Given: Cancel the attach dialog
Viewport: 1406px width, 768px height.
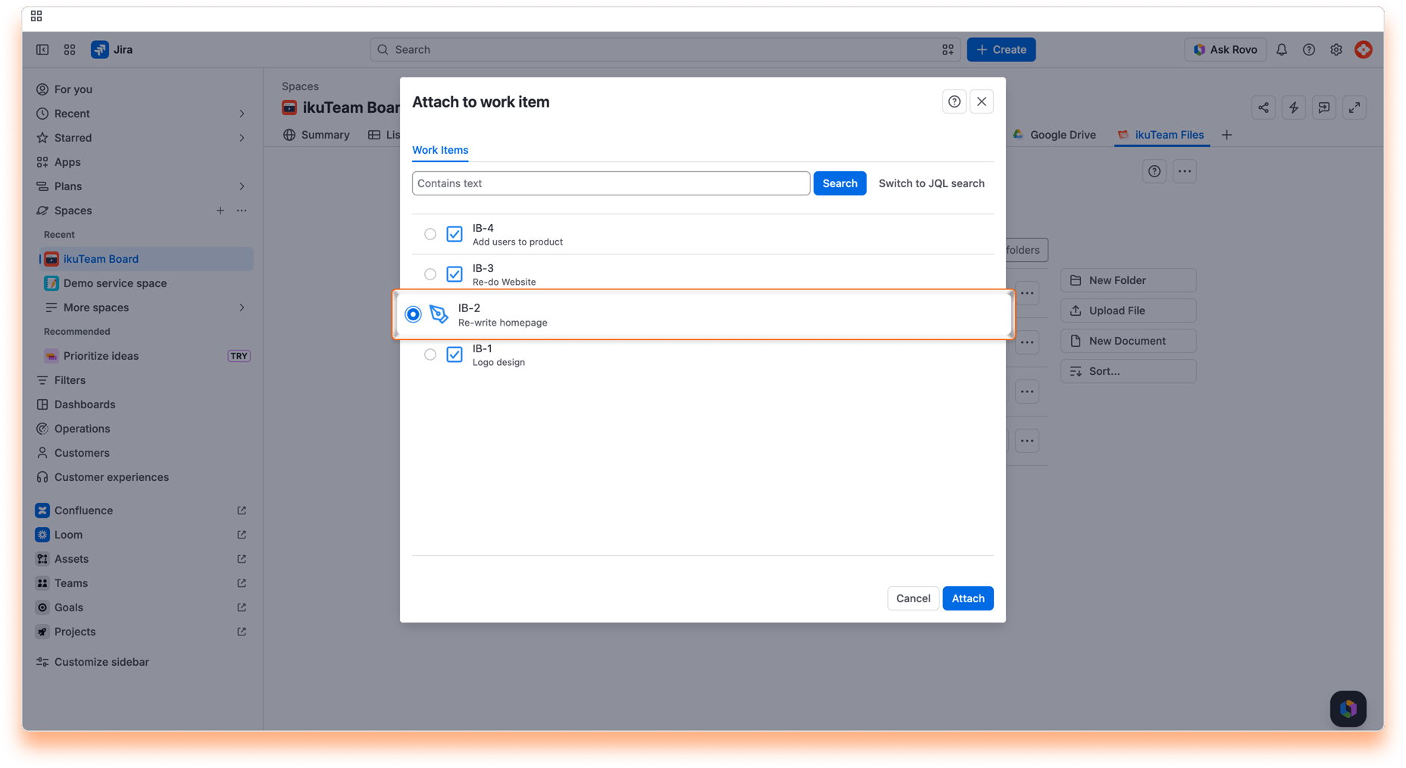Looking at the screenshot, I should [913, 598].
